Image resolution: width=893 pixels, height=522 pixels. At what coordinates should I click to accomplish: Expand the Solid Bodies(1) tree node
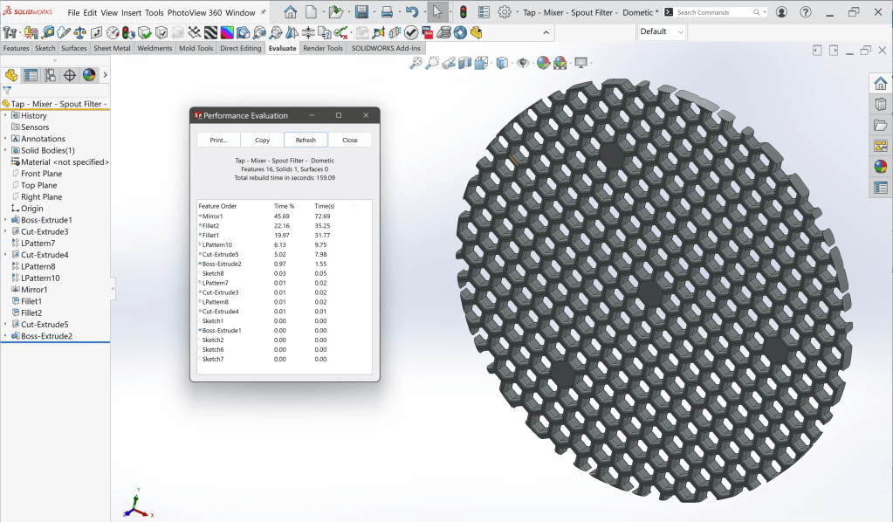[x=5, y=150]
